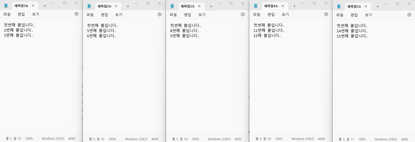Viewport: 415px width, 142px height.
Task: Add new tab in 새파일3 window
Action: click(211, 6)
